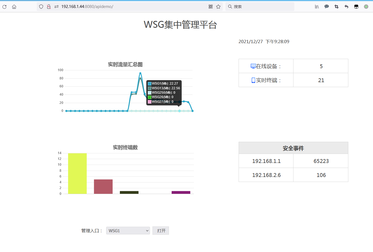
Task: Click the browser reload icon
Action: point(4,7)
